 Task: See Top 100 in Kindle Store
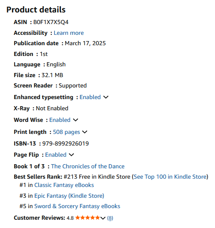pyautogui.click(x=170, y=177)
